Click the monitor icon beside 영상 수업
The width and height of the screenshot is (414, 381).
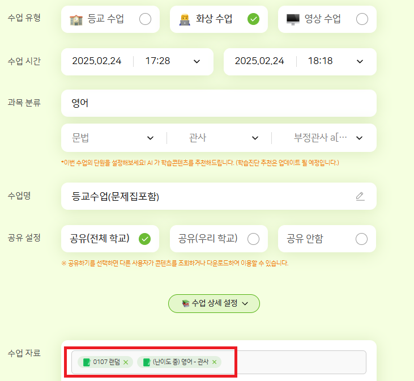coord(293,20)
